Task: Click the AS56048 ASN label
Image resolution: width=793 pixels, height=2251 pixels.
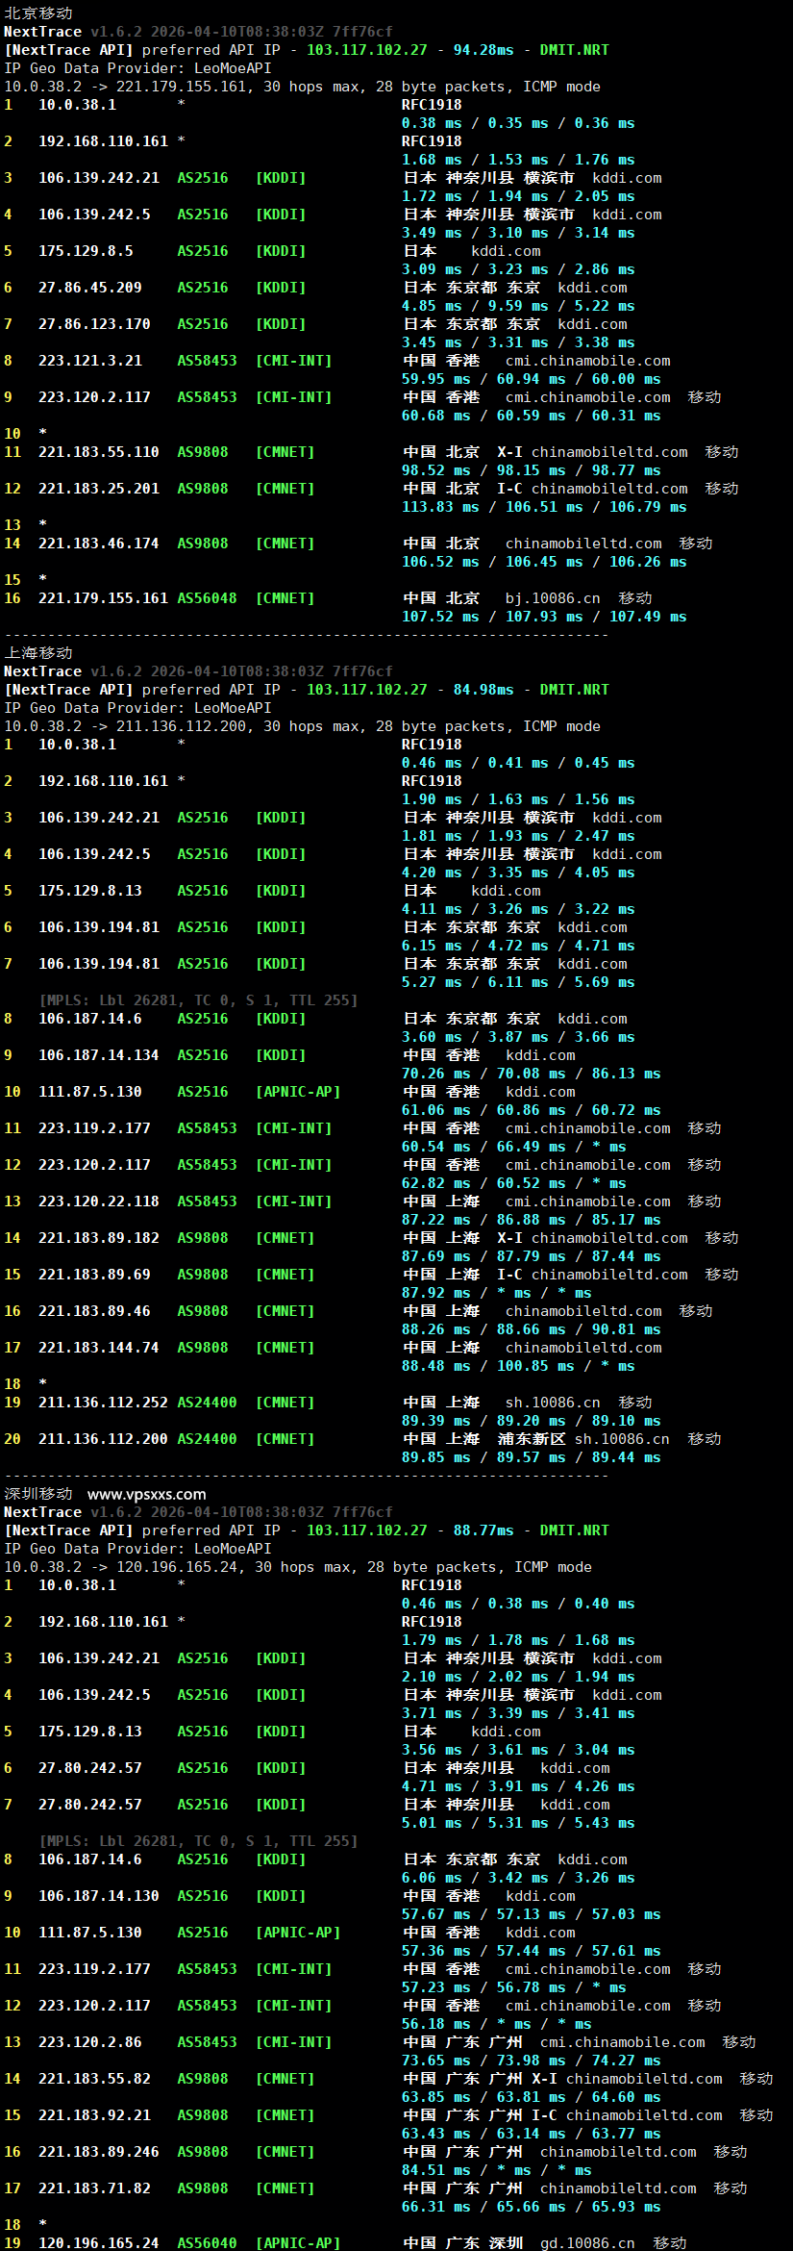Action: (x=207, y=598)
